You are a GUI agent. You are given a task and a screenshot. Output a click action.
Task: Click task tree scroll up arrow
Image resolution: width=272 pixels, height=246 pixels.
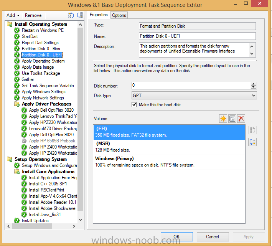[x=80, y=25]
